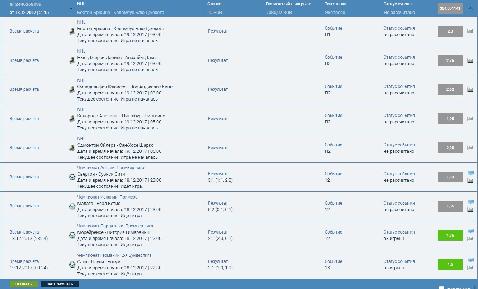Open statistics chart for Морейренсе match
The image size is (478, 289).
pos(470,239)
